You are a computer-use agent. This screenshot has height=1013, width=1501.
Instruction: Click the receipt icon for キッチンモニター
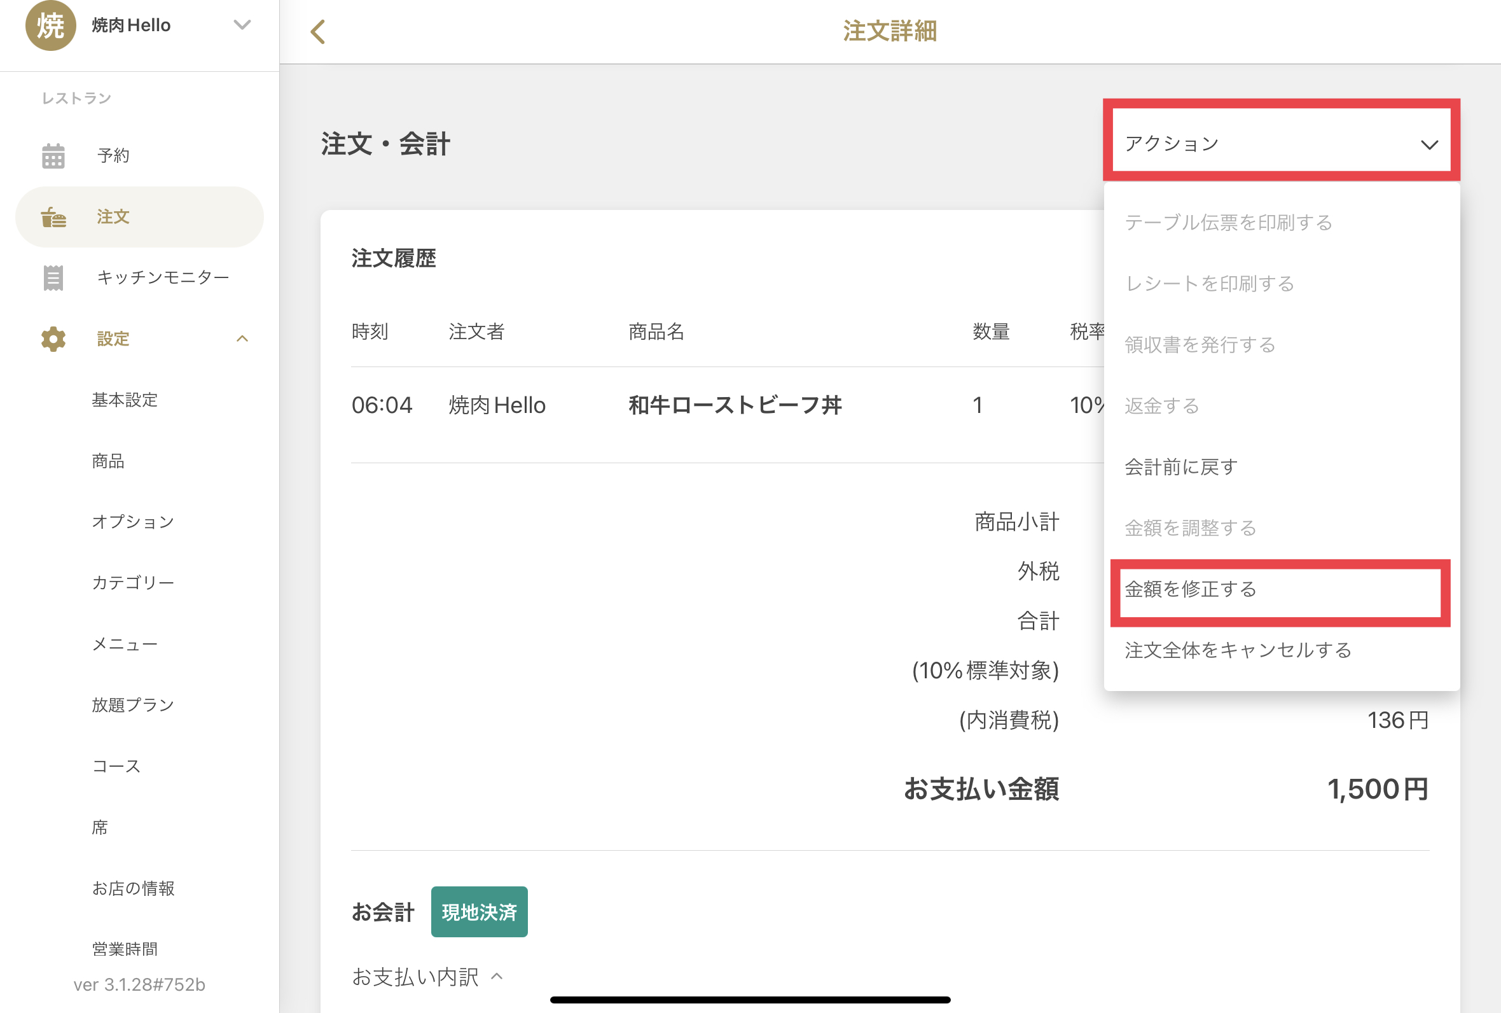pos(53,278)
